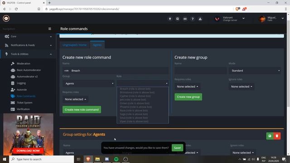Click role command Name field with Breach

[x=116, y=71]
